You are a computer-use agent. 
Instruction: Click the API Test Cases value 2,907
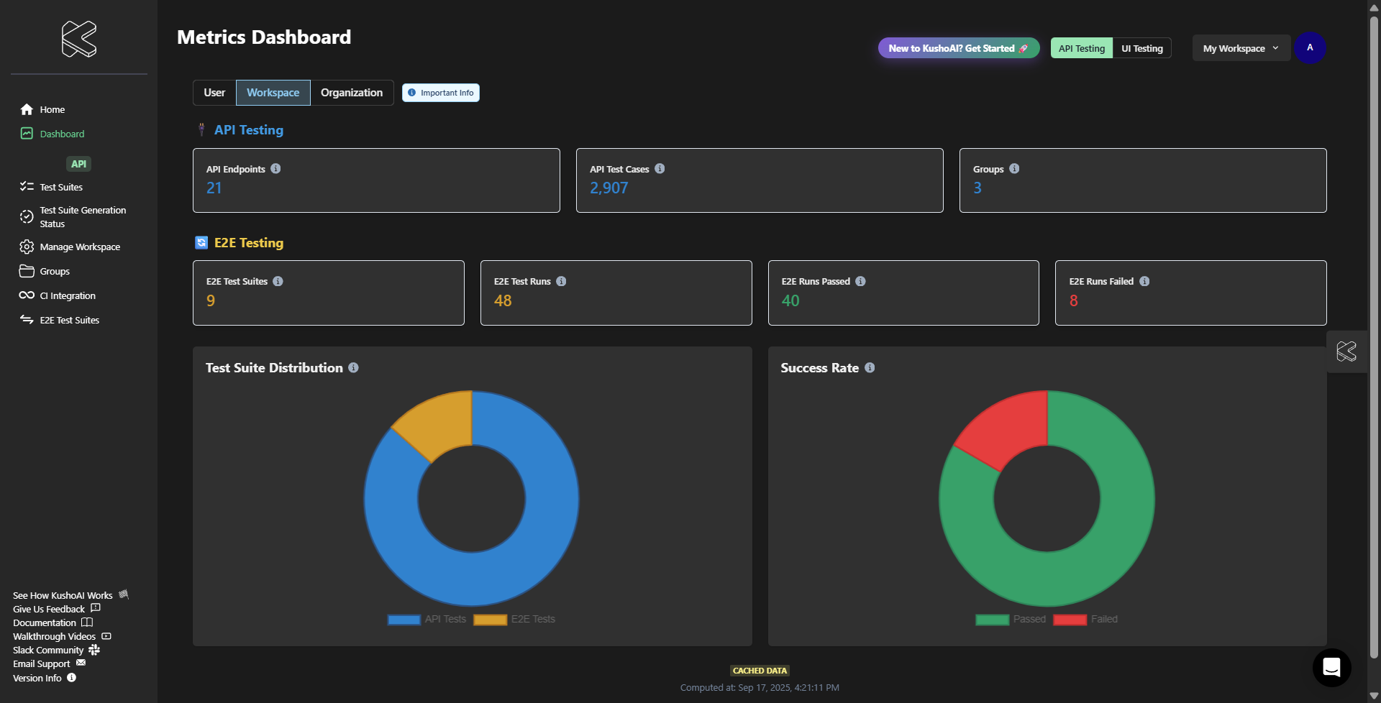pyautogui.click(x=609, y=188)
